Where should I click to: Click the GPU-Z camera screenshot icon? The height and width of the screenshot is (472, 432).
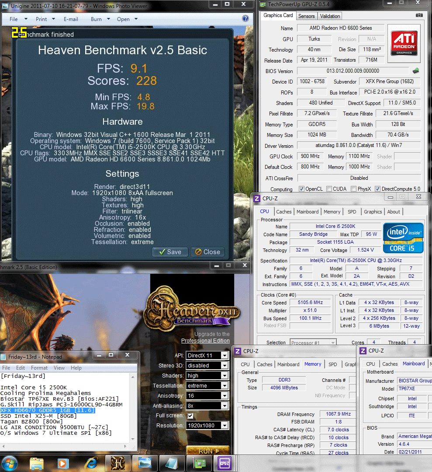point(419,15)
